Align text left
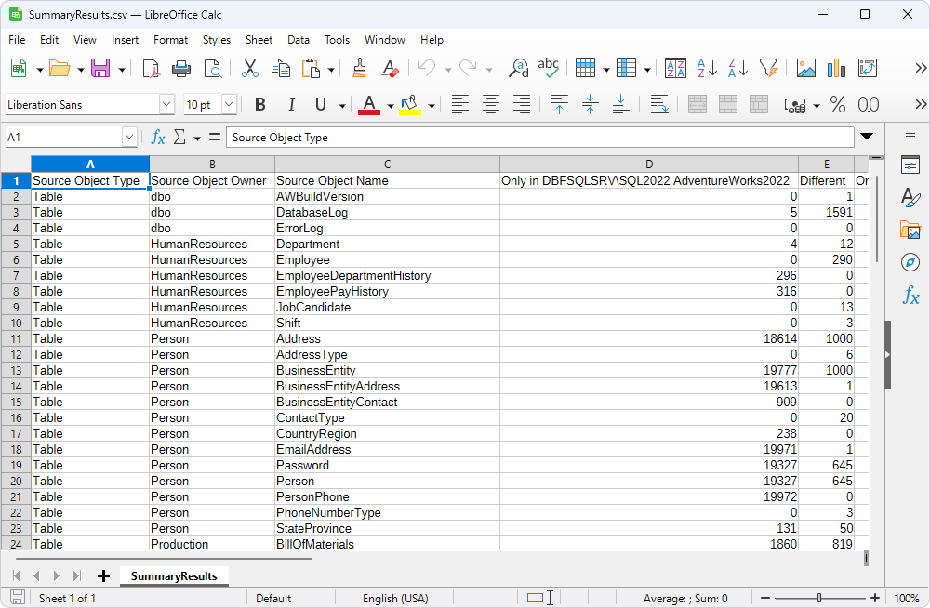 point(459,105)
